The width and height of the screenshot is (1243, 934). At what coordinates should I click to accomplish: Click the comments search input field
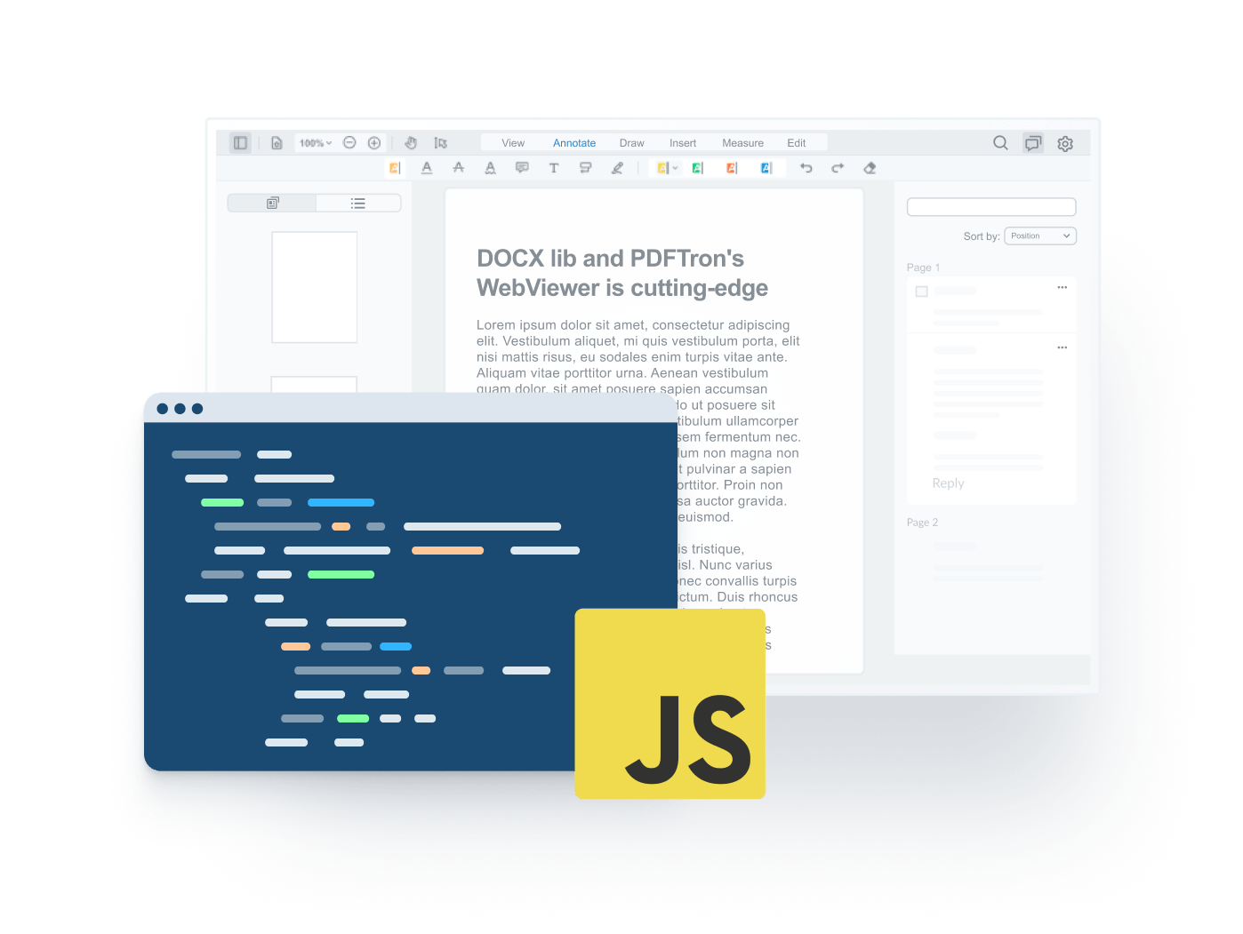coord(991,207)
